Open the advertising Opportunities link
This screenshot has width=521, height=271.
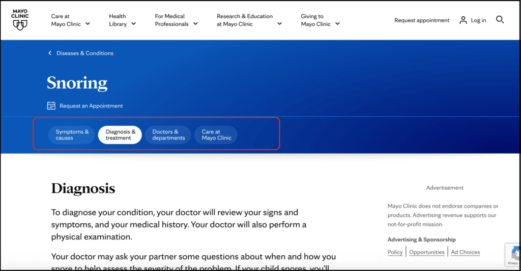(427, 252)
